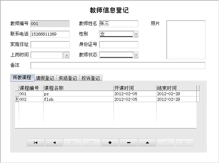Click into the 备注 remarks field
219x163 pixels.
tap(118, 66)
